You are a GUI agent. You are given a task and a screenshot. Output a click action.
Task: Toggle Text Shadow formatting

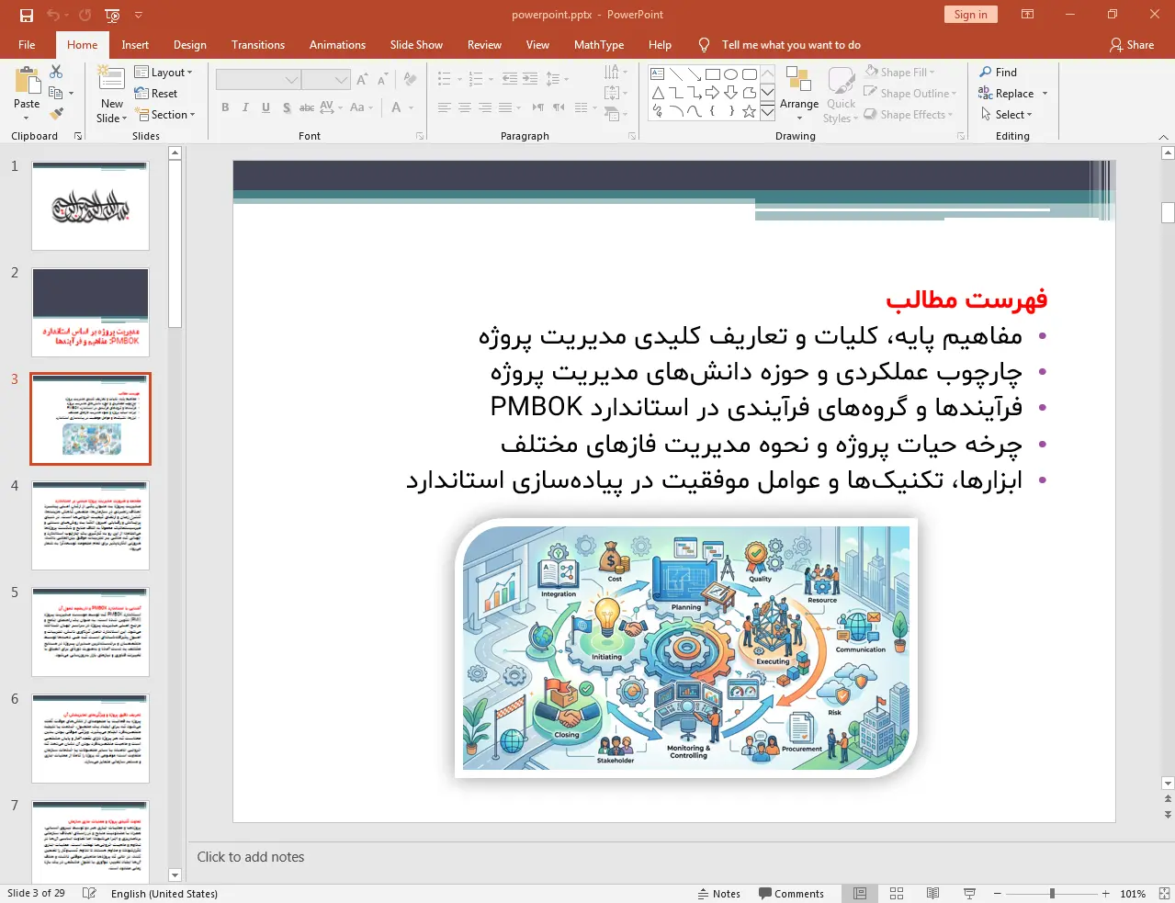287,107
